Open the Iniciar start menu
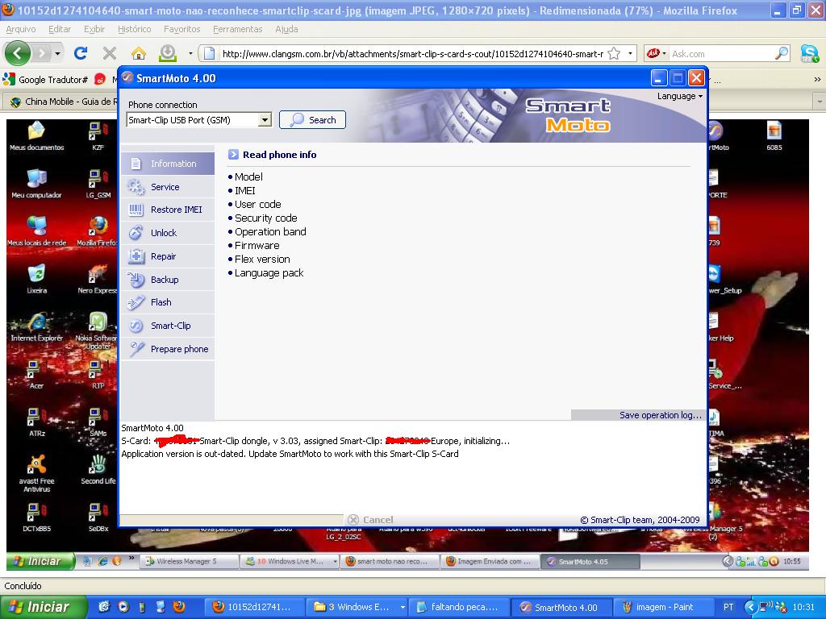Image resolution: width=826 pixels, height=619 pixels. (42, 607)
